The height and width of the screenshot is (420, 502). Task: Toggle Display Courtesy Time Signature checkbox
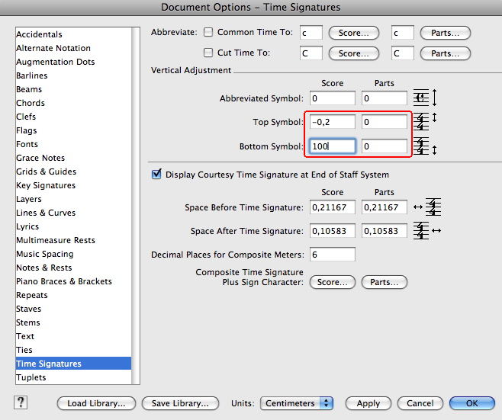point(157,175)
